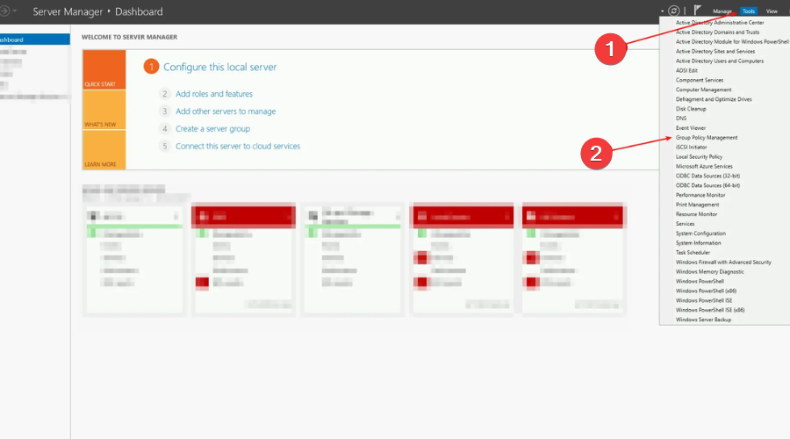Choose Disk Cleanup
This screenshot has height=439, width=790.
coord(691,109)
